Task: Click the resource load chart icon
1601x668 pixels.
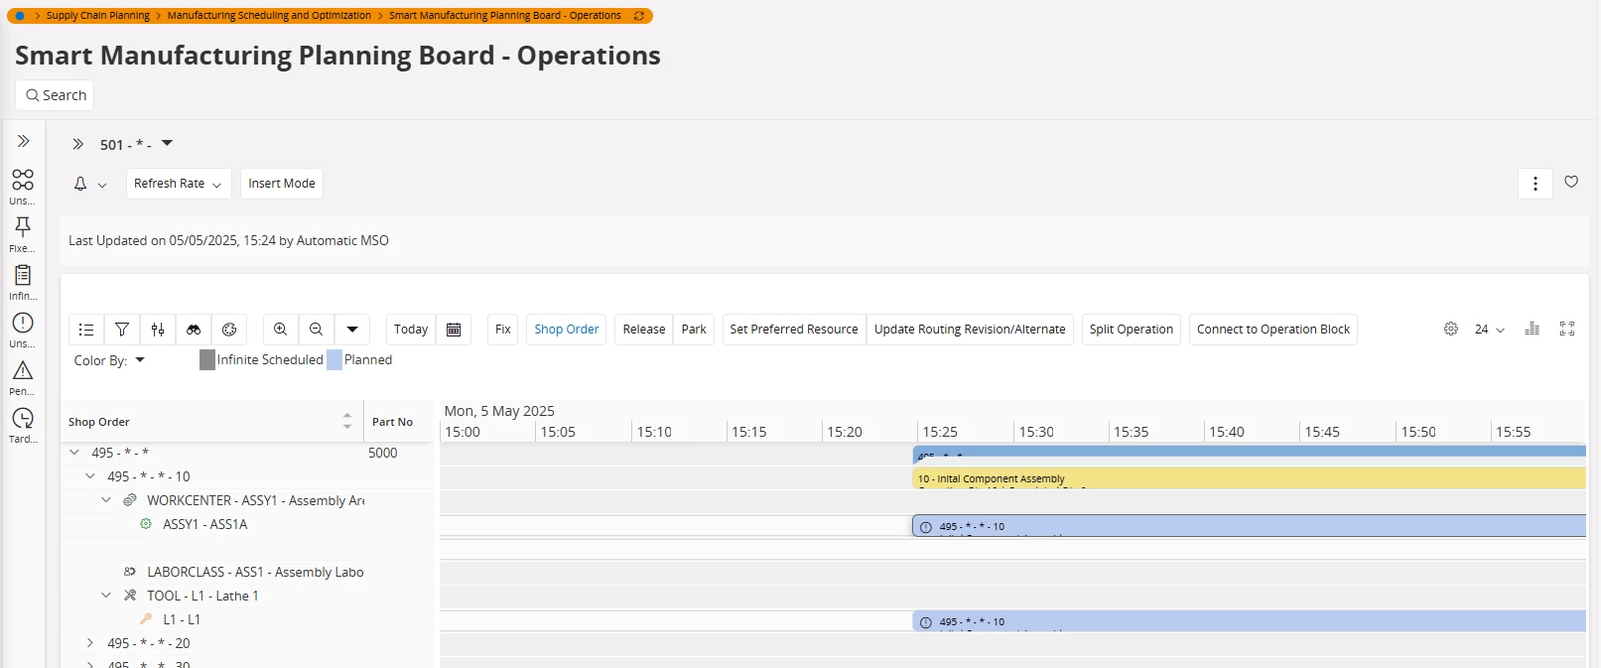Action: [1533, 329]
